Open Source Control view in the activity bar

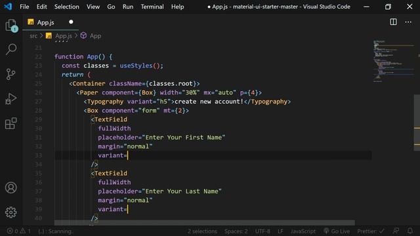10,74
